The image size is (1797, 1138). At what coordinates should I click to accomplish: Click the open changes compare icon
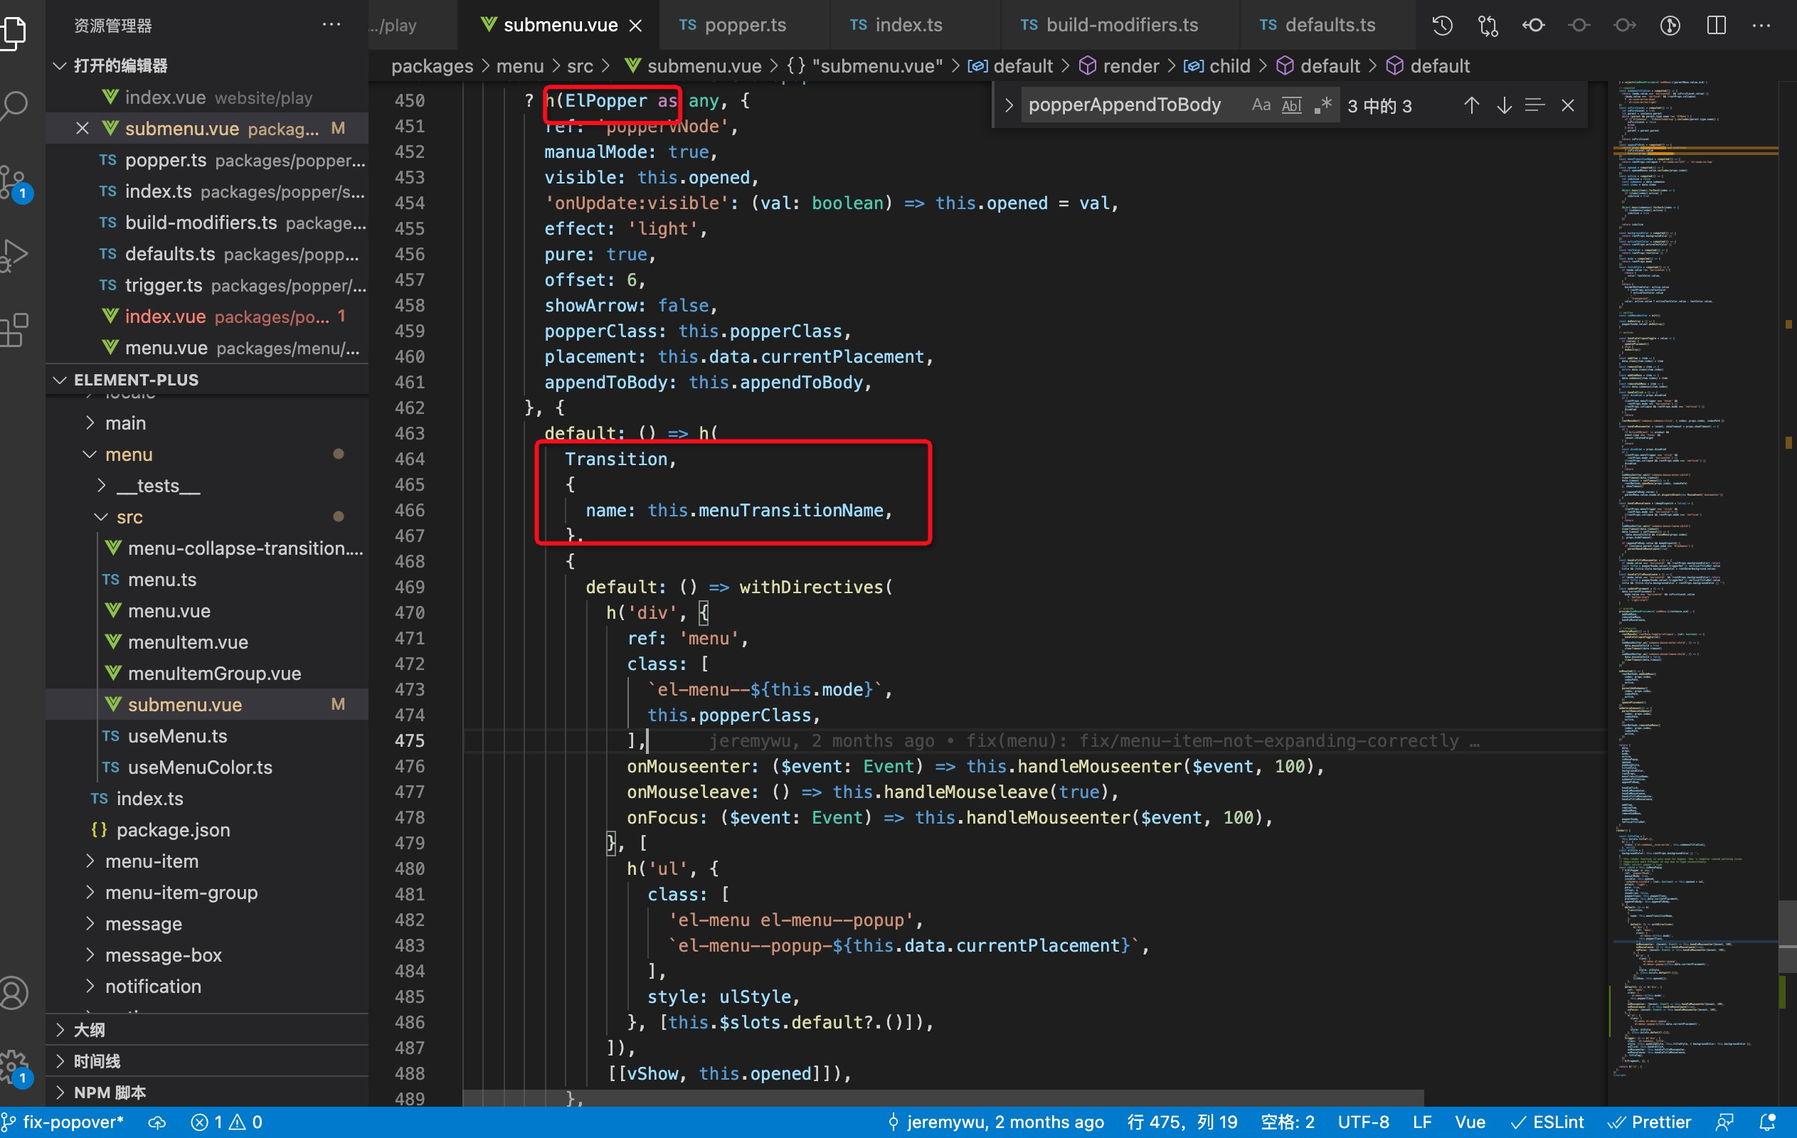click(1488, 26)
